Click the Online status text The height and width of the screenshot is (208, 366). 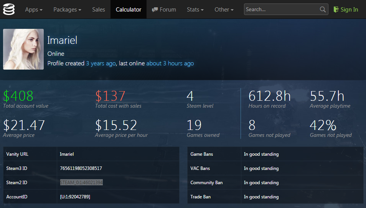tap(56, 53)
